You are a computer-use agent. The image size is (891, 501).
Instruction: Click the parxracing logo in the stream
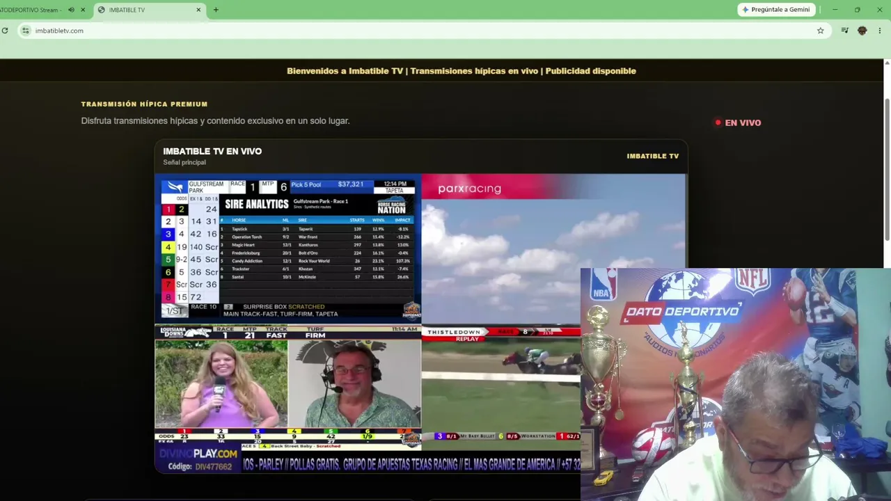click(x=469, y=189)
